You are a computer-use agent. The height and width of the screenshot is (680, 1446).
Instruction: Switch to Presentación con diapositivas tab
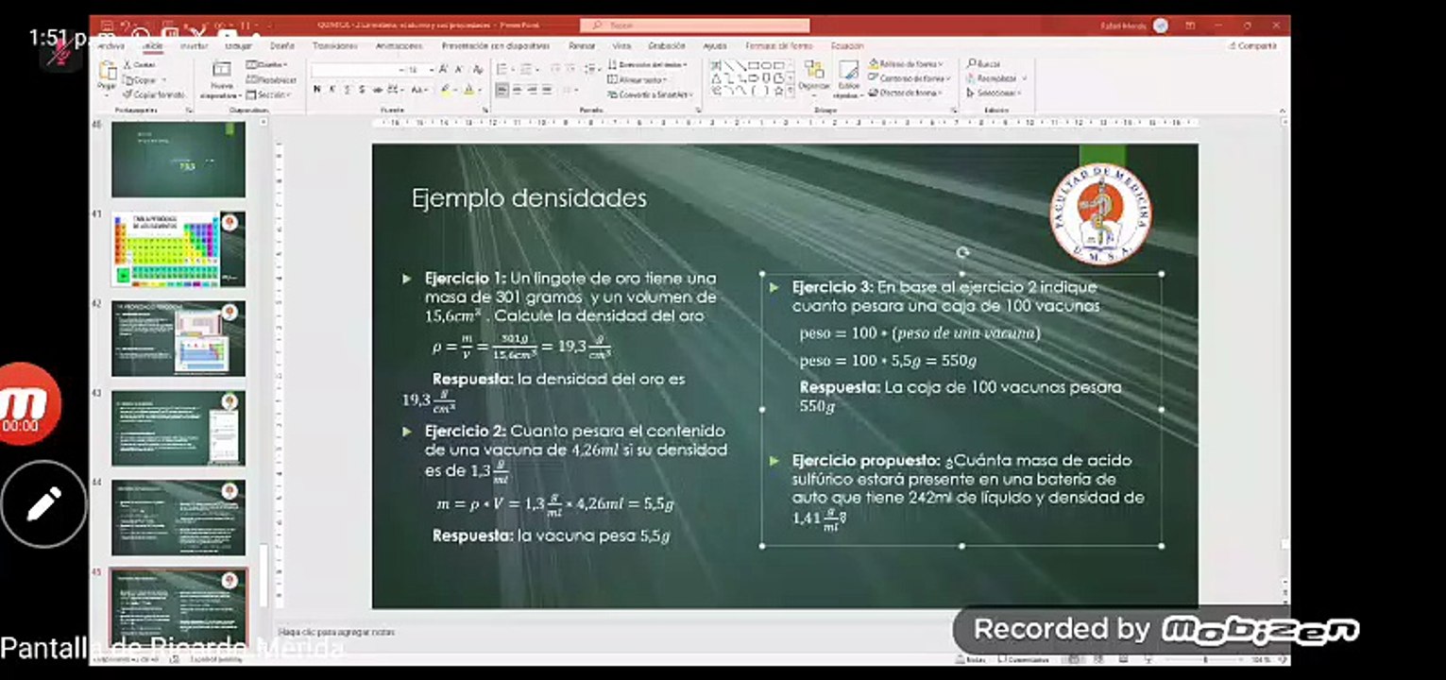point(495,45)
